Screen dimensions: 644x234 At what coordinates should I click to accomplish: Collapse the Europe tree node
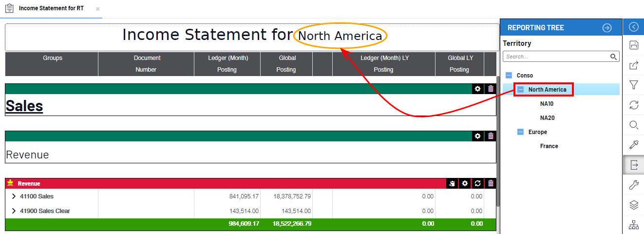coord(520,132)
